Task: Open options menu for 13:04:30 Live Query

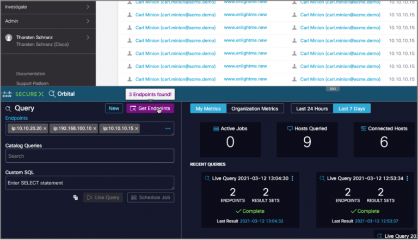Action: point(292,179)
